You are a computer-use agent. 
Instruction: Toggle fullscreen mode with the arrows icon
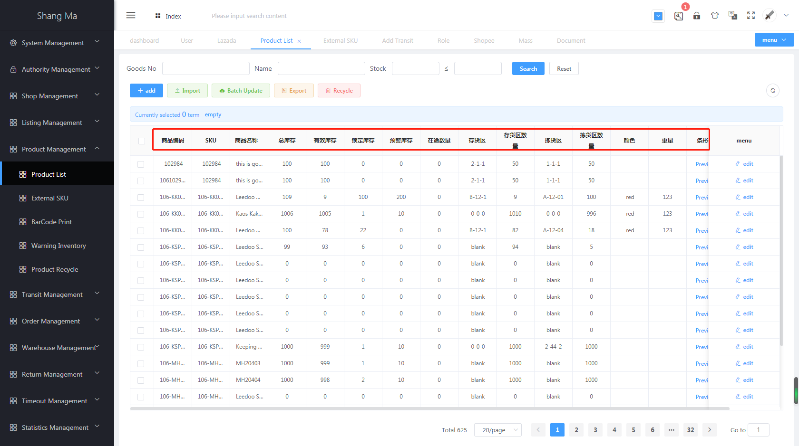(x=751, y=16)
